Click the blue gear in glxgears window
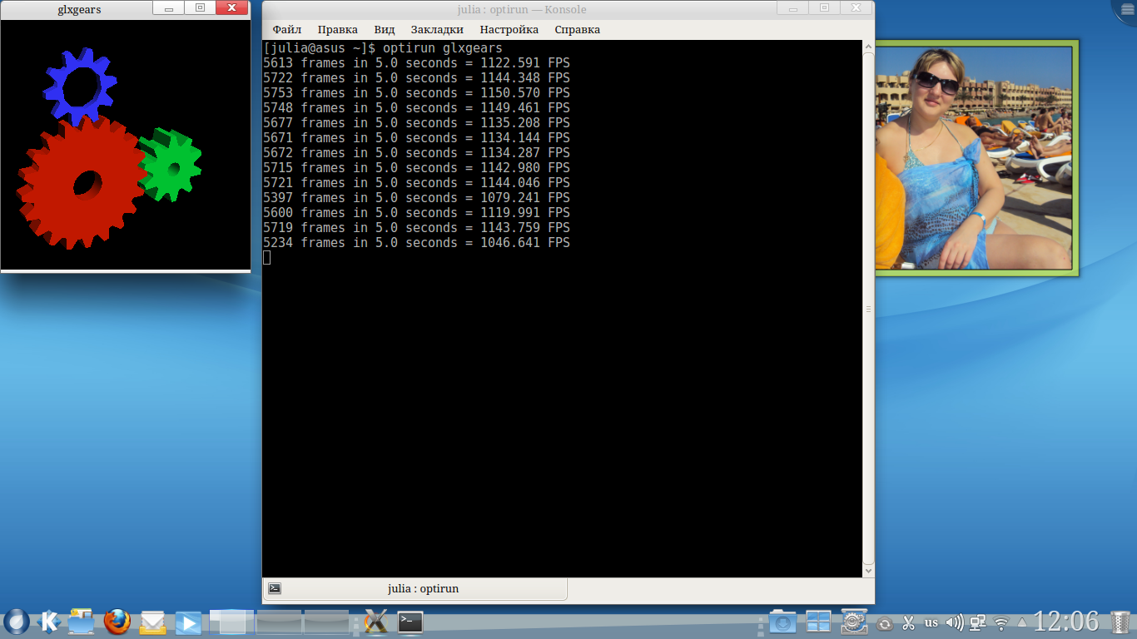 [81, 85]
